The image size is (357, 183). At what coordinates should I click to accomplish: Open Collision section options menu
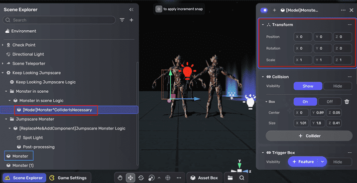(350, 77)
